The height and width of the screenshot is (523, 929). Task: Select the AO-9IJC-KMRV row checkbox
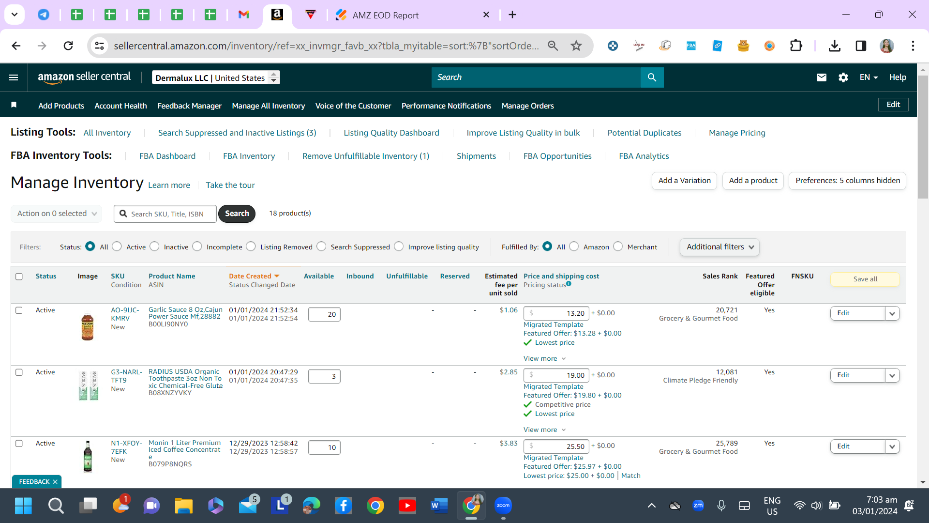point(19,310)
